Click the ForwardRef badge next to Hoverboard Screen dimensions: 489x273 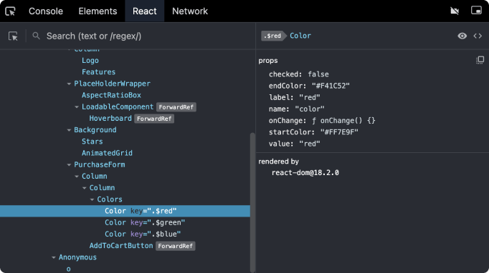(x=154, y=119)
